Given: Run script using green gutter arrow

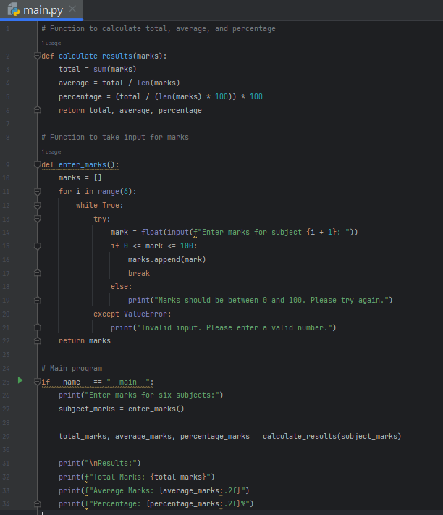Looking at the screenshot, I should click(x=20, y=380).
